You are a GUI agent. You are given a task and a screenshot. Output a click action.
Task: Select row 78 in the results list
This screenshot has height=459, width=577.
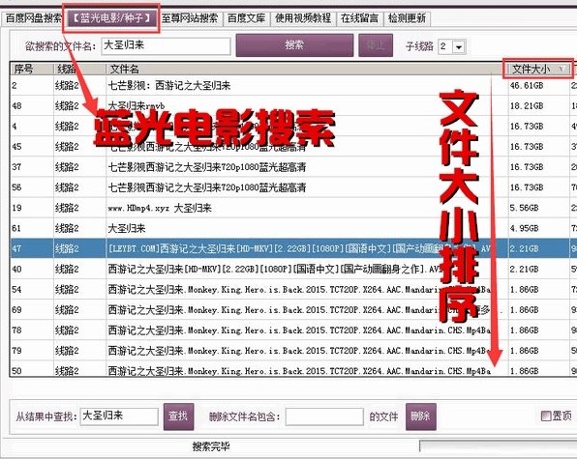point(292,330)
